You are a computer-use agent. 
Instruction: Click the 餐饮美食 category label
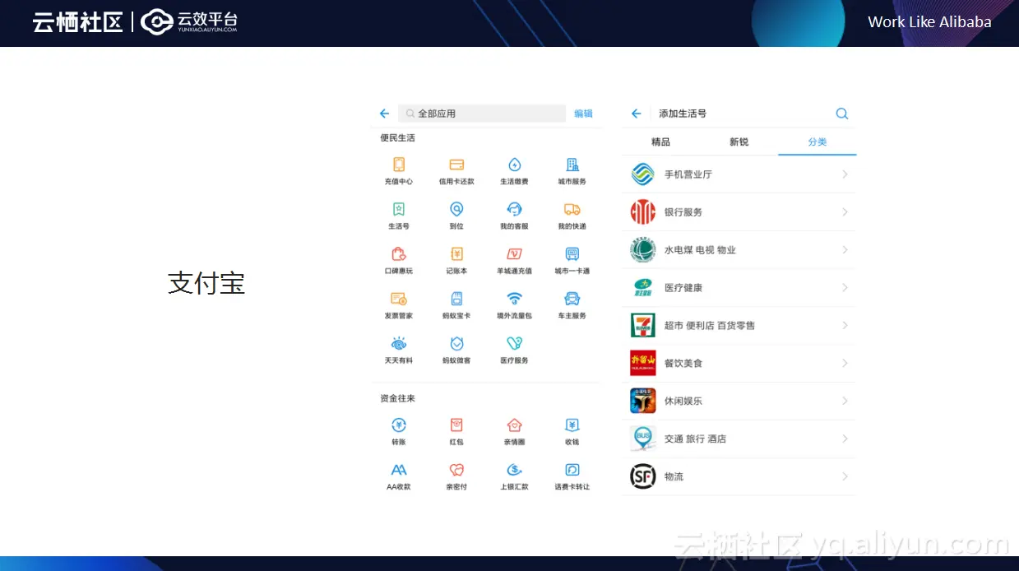[683, 363]
